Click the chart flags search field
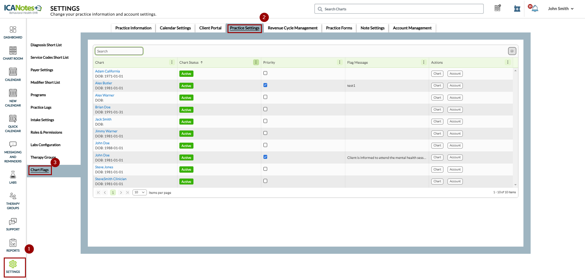Image resolution: width=585 pixels, height=280 pixels. (x=119, y=51)
